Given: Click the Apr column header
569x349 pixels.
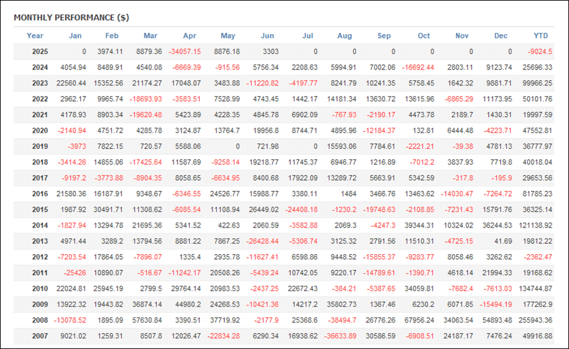Looking at the screenshot, I should pos(190,35).
